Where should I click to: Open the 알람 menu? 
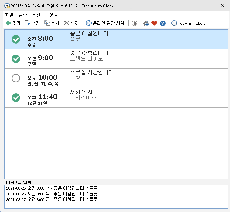(x=23, y=15)
